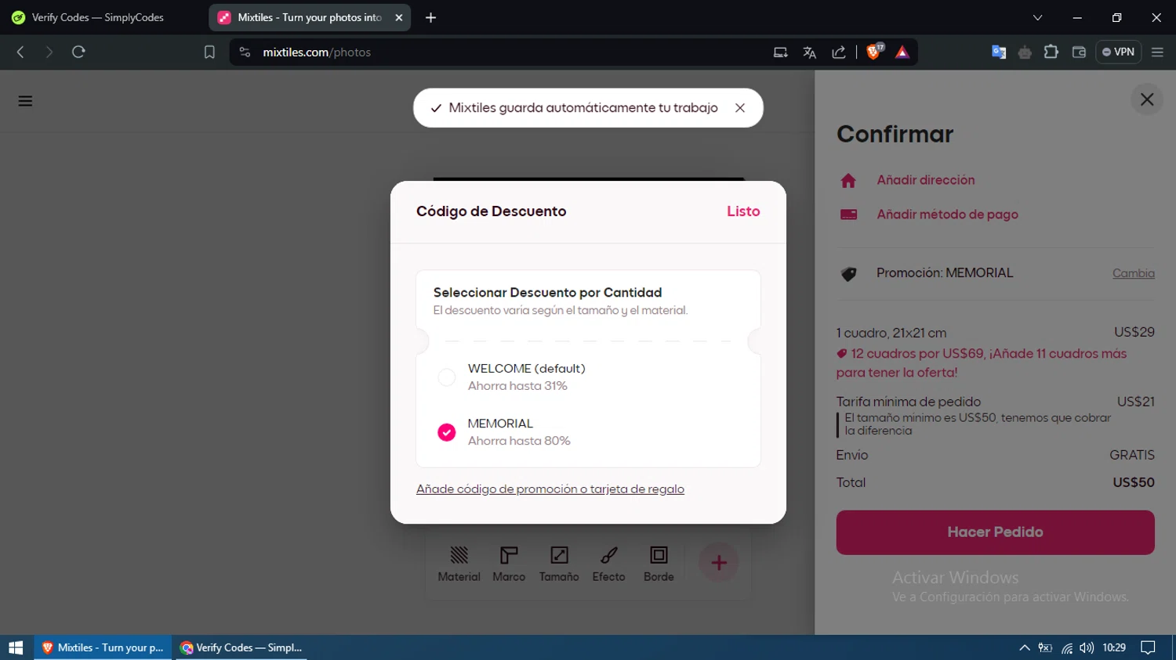Translate this page icon

pos(809,52)
